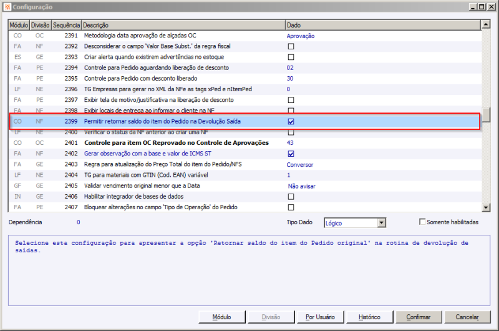Toggle the Somente habilitadas checkbox
The width and height of the screenshot is (499, 331).
422,222
